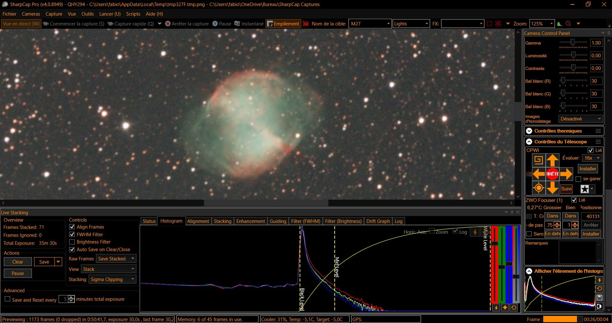This screenshot has height=323, width=612.
Task: Click Installer button next to focuser position
Action: point(591,234)
